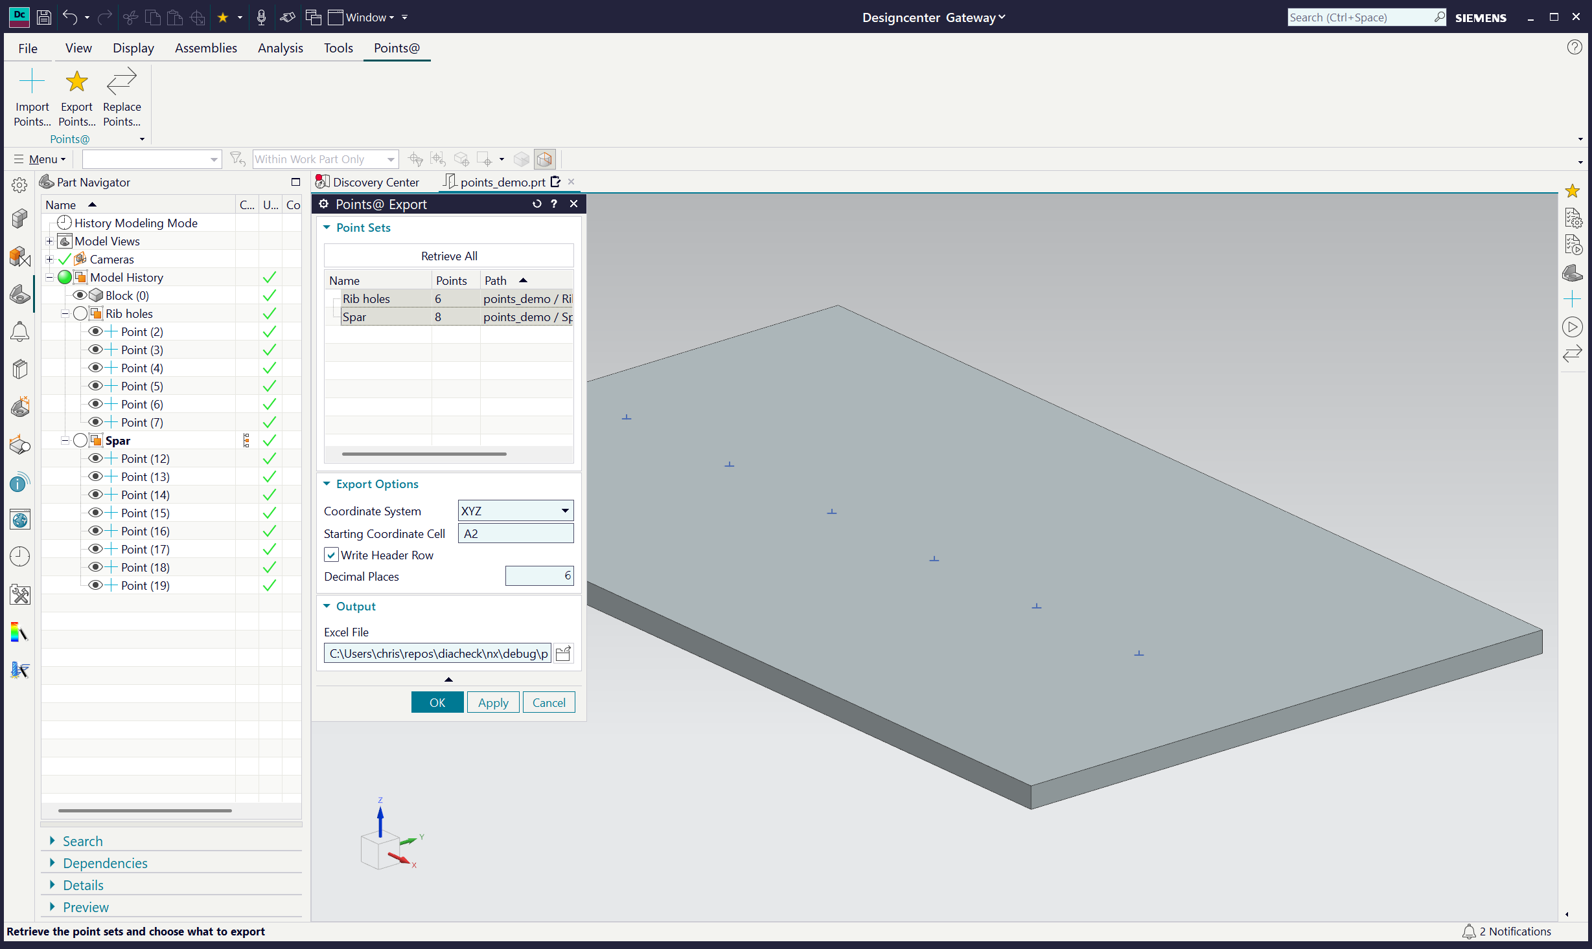1592x949 pixels.
Task: Click the microphone voice command icon
Action: [261, 17]
